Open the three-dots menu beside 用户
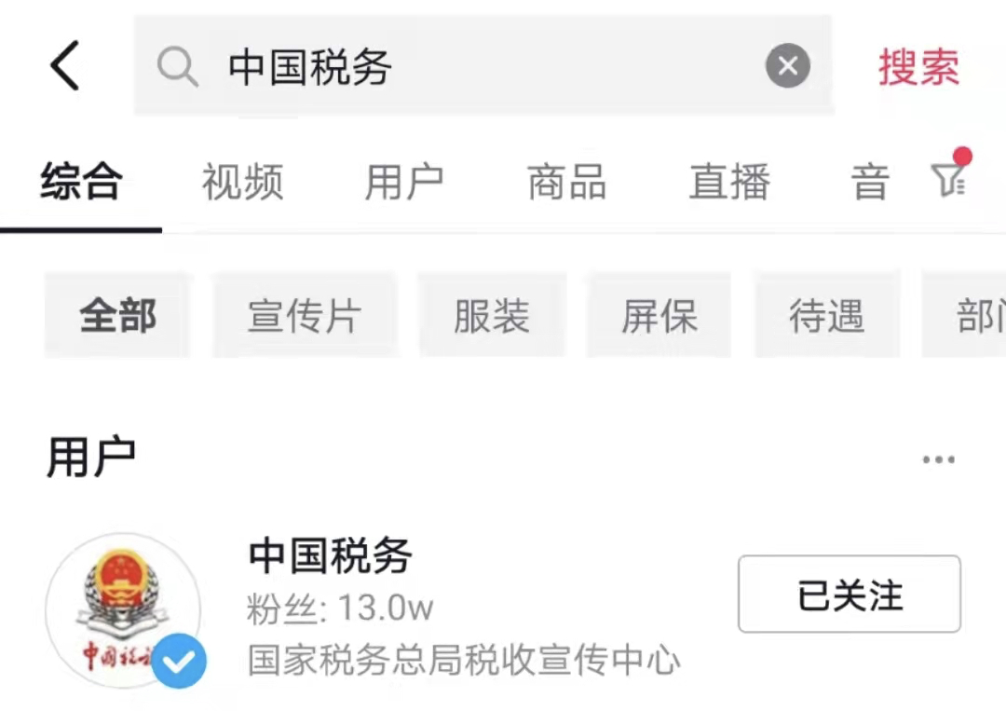 [939, 459]
